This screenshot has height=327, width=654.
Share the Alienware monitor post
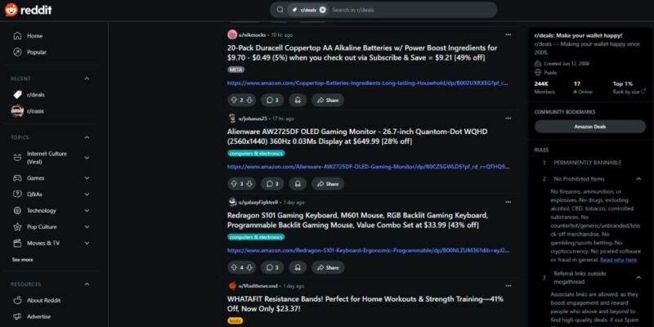(328, 183)
